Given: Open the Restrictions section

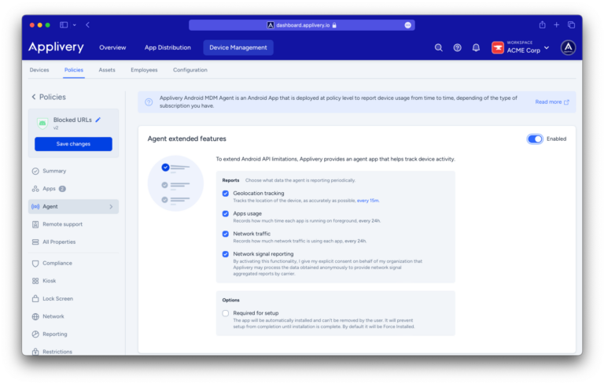Looking at the screenshot, I should 57,352.
